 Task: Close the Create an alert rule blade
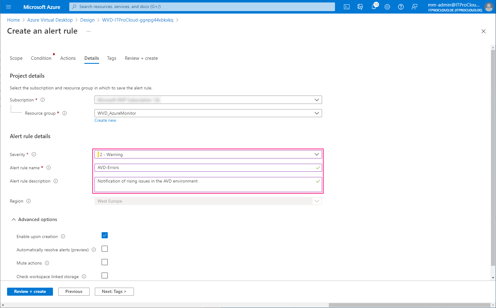coord(483,31)
